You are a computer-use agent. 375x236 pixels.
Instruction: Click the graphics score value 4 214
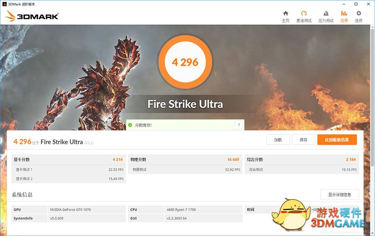pyautogui.click(x=118, y=160)
